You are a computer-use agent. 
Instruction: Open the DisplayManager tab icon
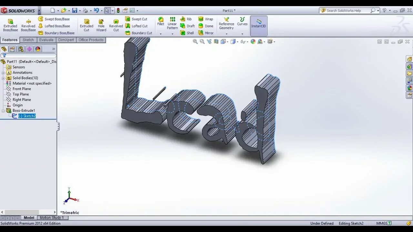pos(38,49)
